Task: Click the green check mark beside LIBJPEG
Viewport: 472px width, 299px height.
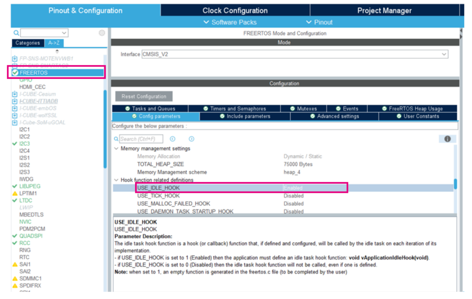Action: pyautogui.click(x=14, y=186)
